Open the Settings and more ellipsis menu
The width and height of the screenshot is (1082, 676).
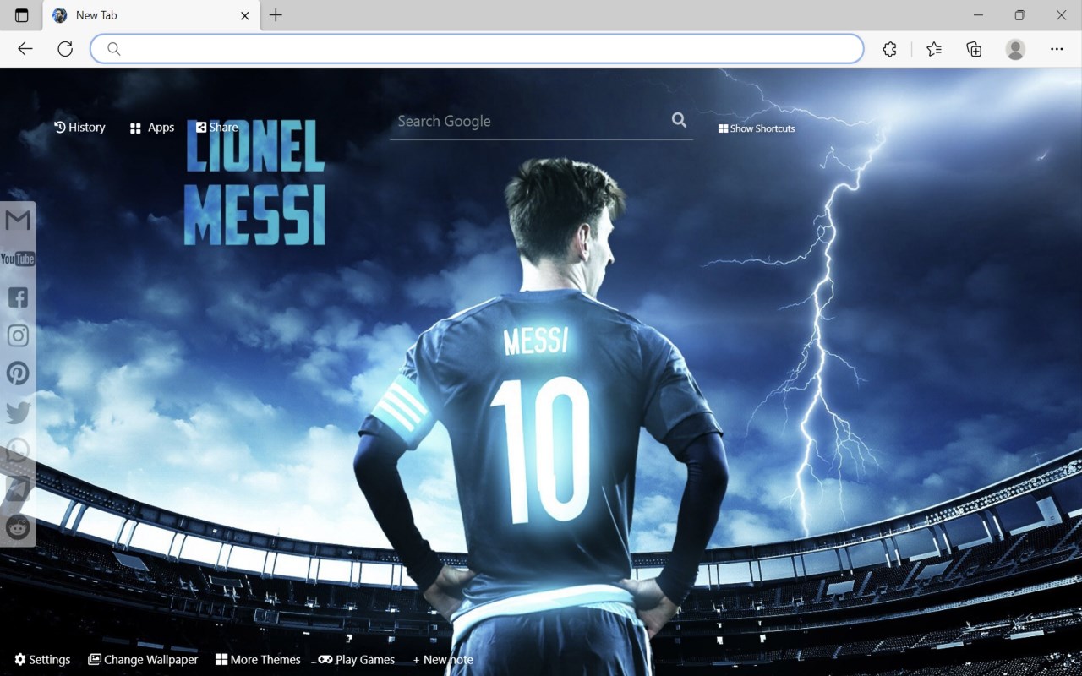(1057, 49)
